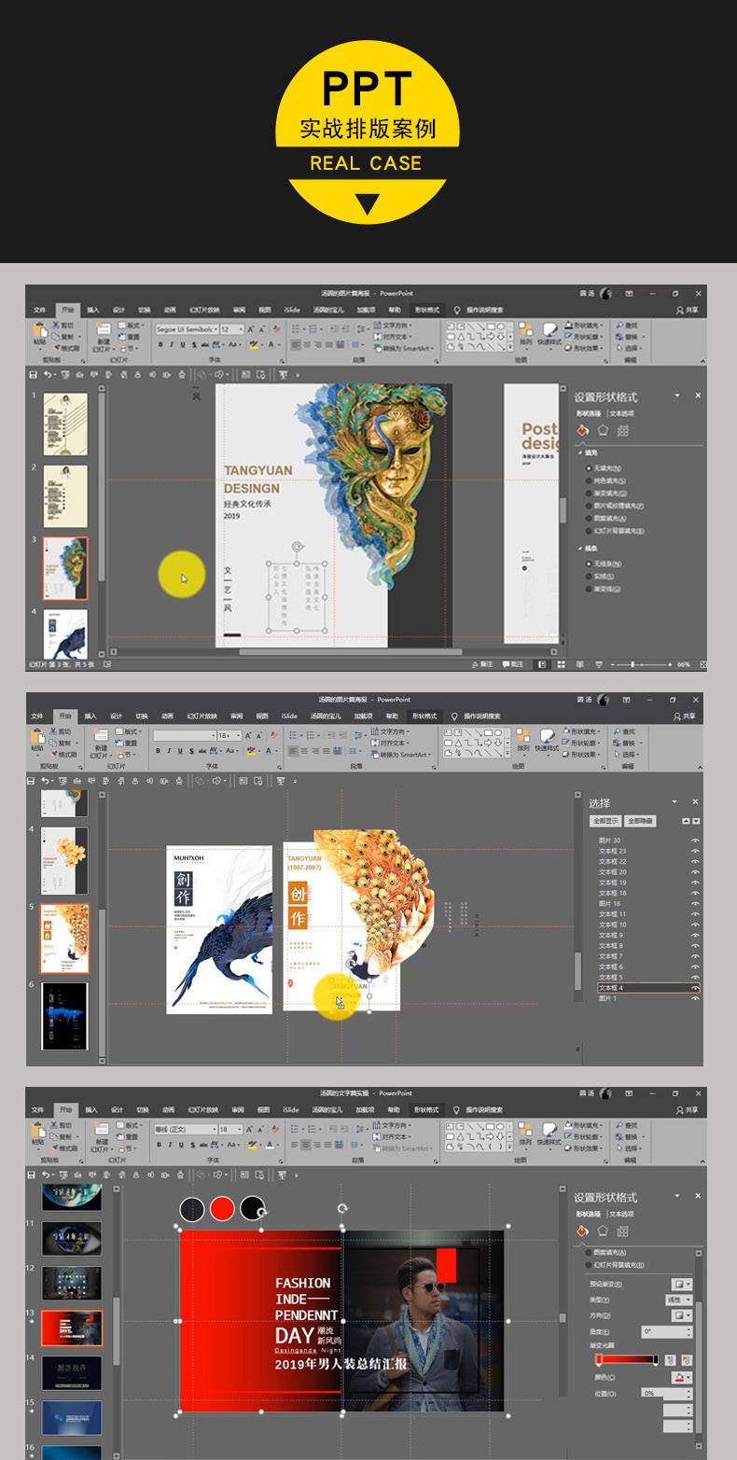Click the rotation handle above the FASHION slide
This screenshot has width=737, height=1460.
(342, 1208)
